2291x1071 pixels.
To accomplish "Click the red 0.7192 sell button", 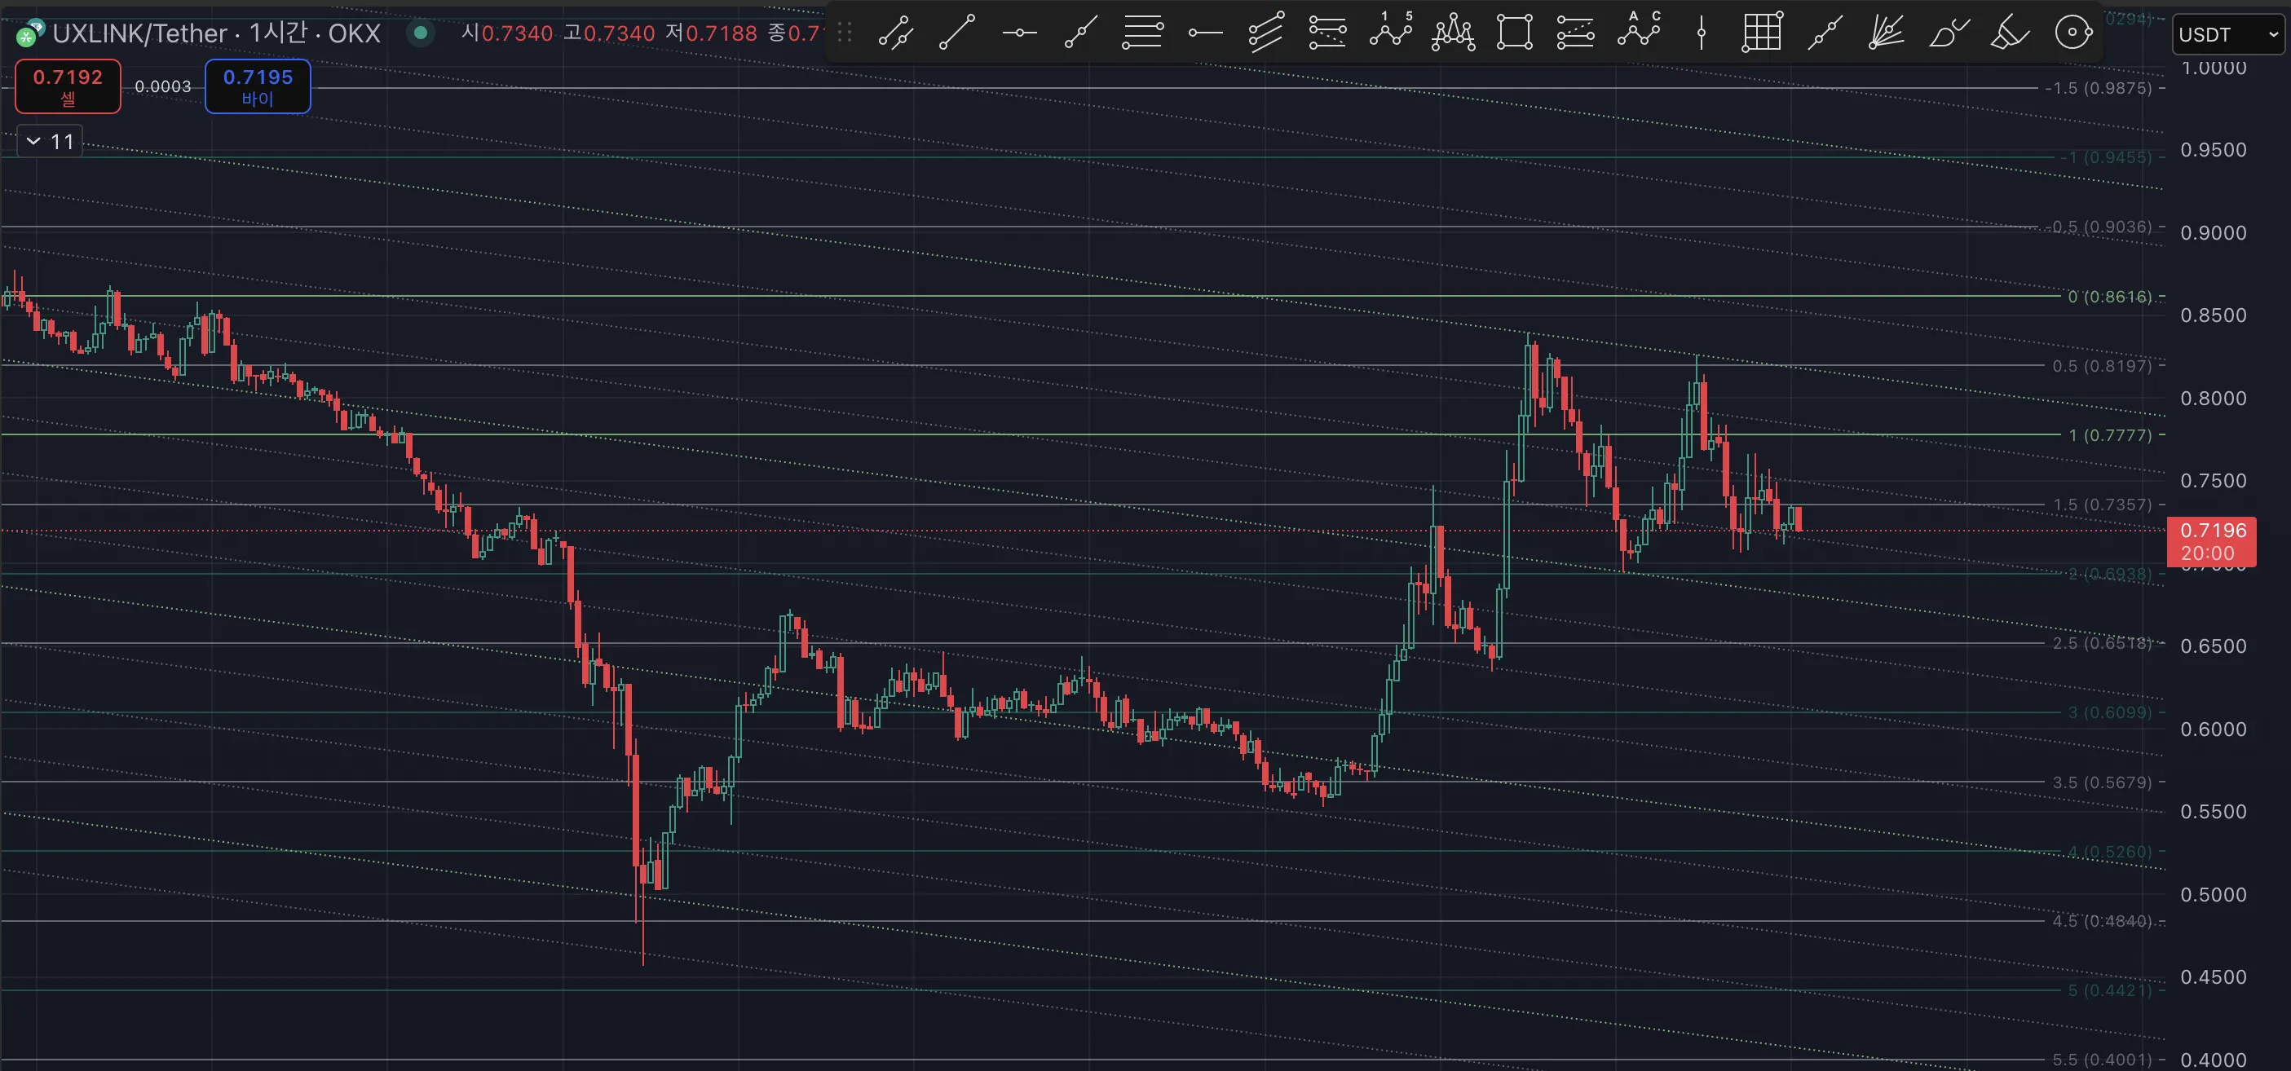I will (x=68, y=86).
